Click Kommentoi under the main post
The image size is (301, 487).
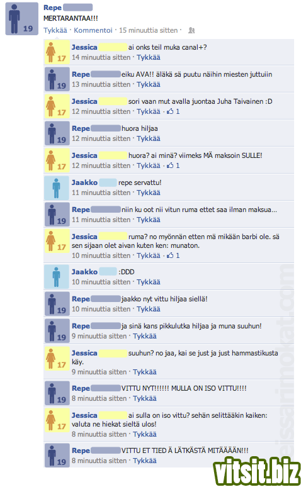93,30
